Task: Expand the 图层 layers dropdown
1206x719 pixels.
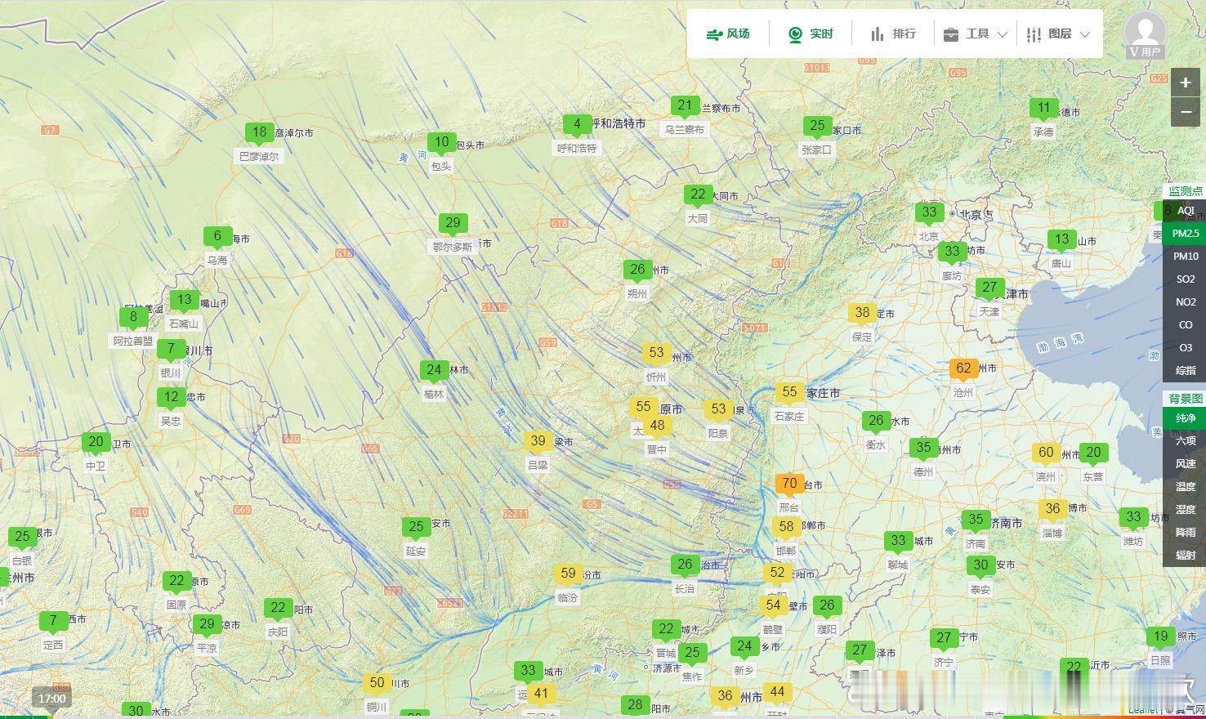Action: (x=1058, y=34)
